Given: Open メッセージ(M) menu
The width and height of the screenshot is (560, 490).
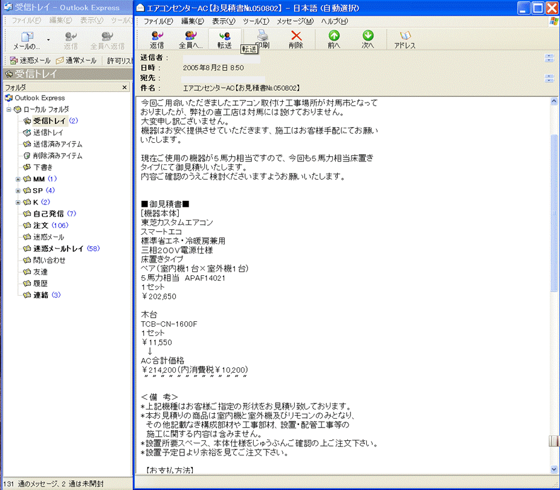Looking at the screenshot, I should [x=295, y=21].
